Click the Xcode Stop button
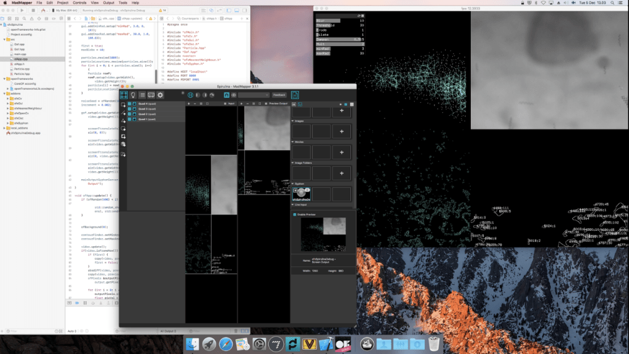 (33, 10)
